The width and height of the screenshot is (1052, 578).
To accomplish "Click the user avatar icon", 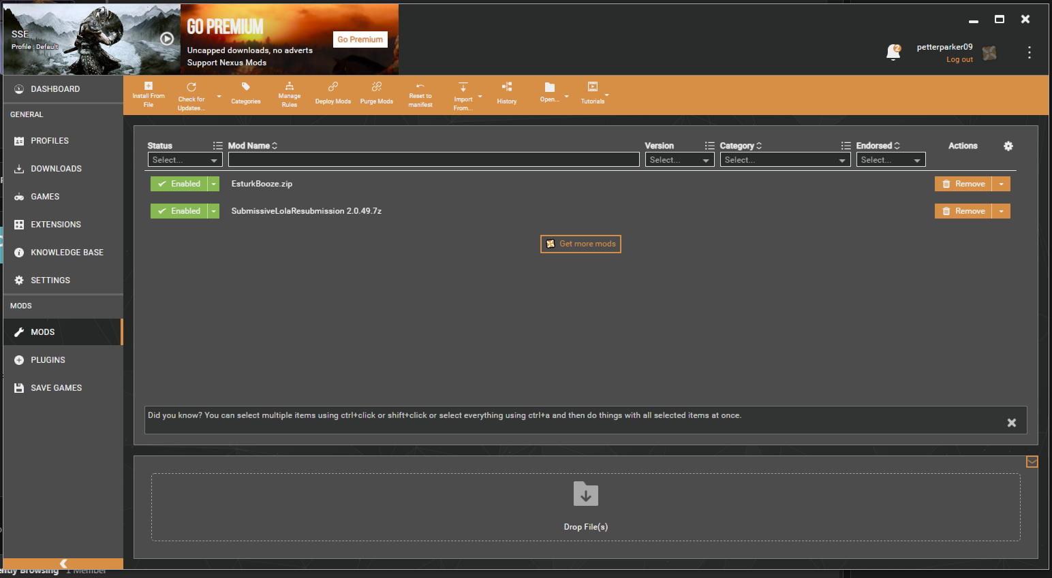I will [989, 53].
